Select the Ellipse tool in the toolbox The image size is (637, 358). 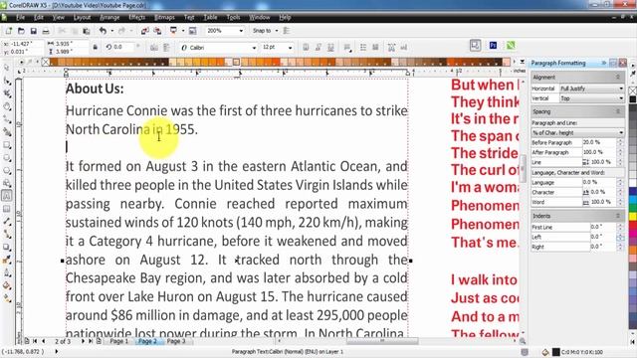coord(7,157)
